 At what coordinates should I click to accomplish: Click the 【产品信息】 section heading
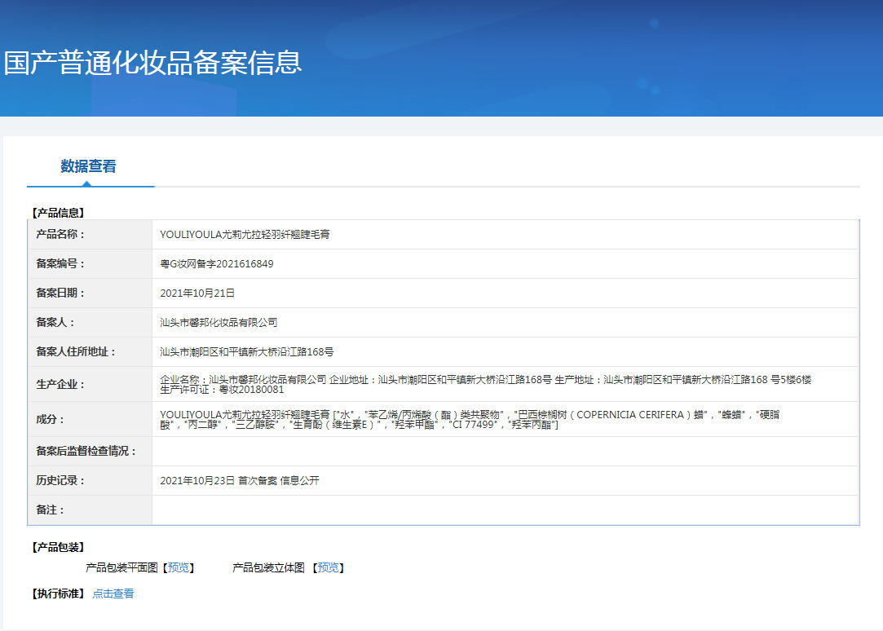click(x=58, y=212)
